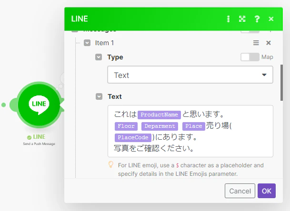This screenshot has height=211, width=290.
Task: Click the green LINE module name label
Action: 39,137
